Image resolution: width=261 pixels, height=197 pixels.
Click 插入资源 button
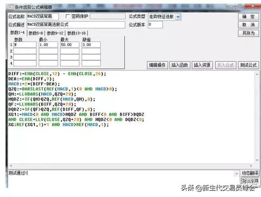point(202,65)
